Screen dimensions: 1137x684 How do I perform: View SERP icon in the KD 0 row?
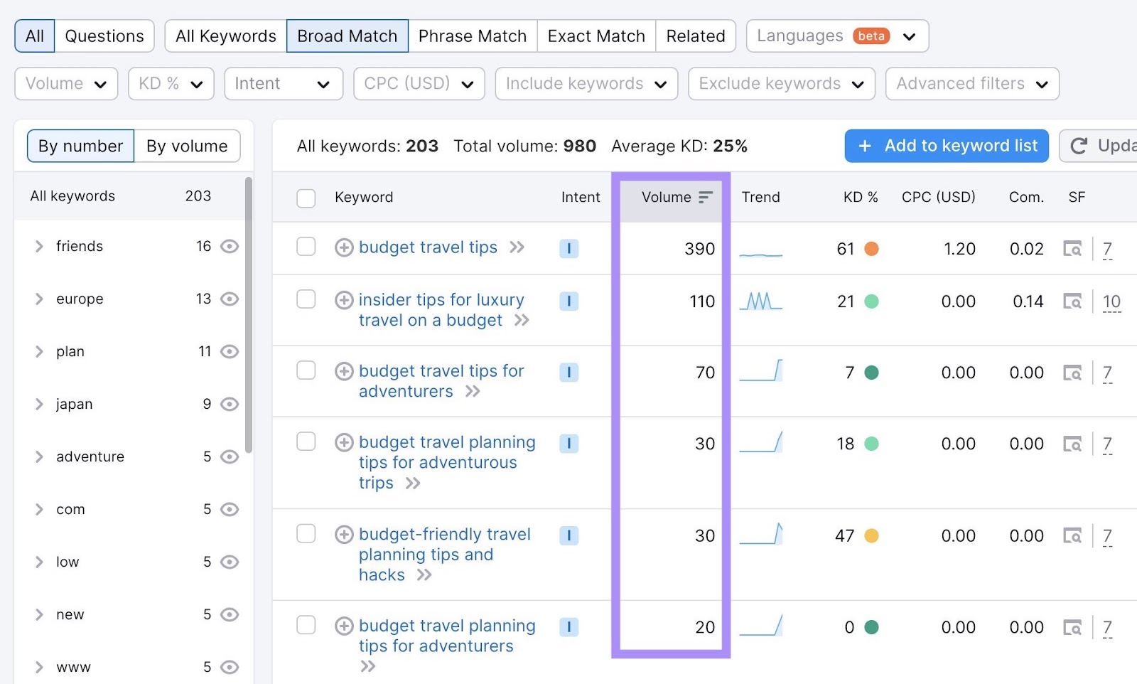pyautogui.click(x=1072, y=628)
